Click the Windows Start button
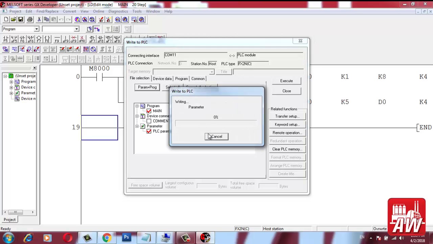Image resolution: width=433 pixels, height=244 pixels. 8,238
